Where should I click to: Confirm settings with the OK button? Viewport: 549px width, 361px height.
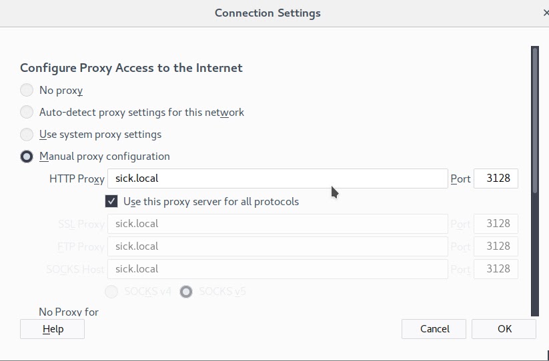point(504,329)
